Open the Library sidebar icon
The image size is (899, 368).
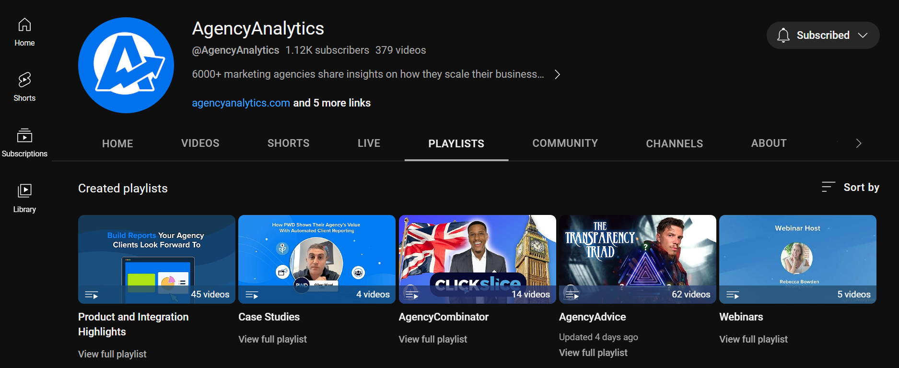(x=24, y=191)
